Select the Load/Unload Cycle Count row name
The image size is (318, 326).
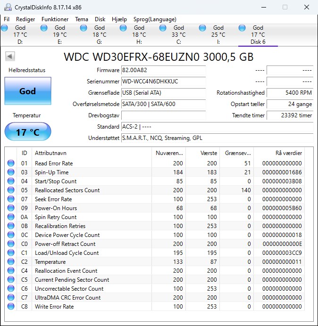point(67,253)
